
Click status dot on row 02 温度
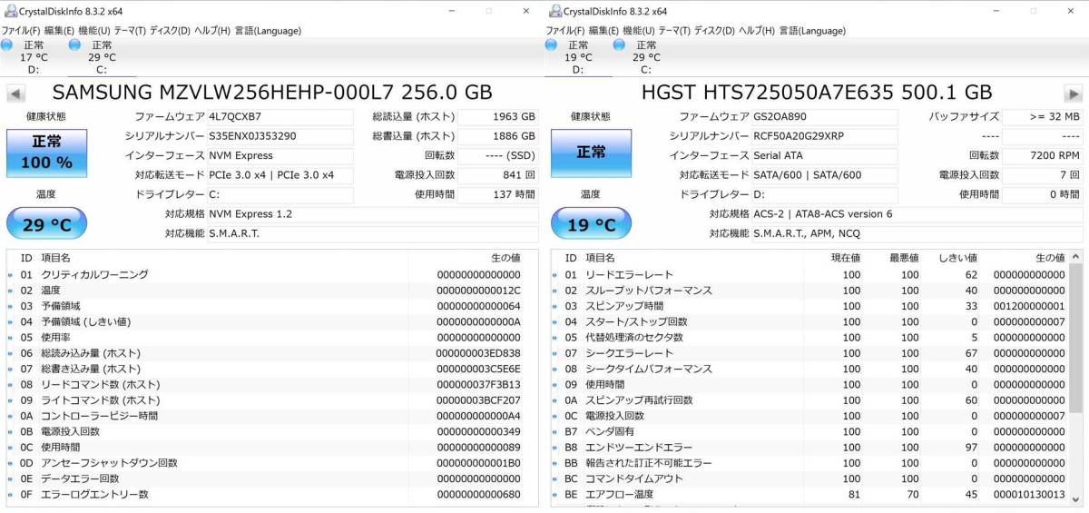(x=11, y=291)
